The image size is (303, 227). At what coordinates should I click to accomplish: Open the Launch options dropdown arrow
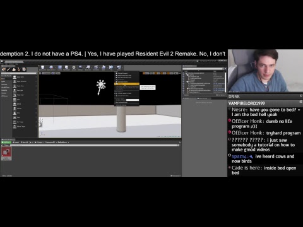point(122,67)
